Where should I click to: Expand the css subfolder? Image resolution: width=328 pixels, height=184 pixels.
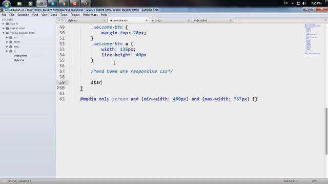pos(7,37)
